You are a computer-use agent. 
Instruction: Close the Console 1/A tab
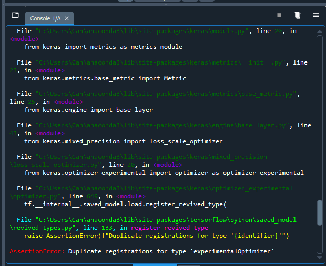click(x=67, y=18)
